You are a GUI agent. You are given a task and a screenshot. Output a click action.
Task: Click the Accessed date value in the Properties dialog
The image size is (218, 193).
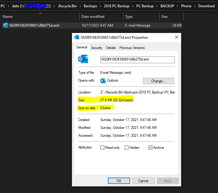pos(129,136)
